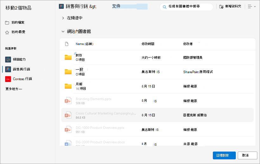The height and width of the screenshot is (164, 260).
Task: Click Cross Cultural Marketing Campaigns file name
Action: pyautogui.click(x=106, y=113)
